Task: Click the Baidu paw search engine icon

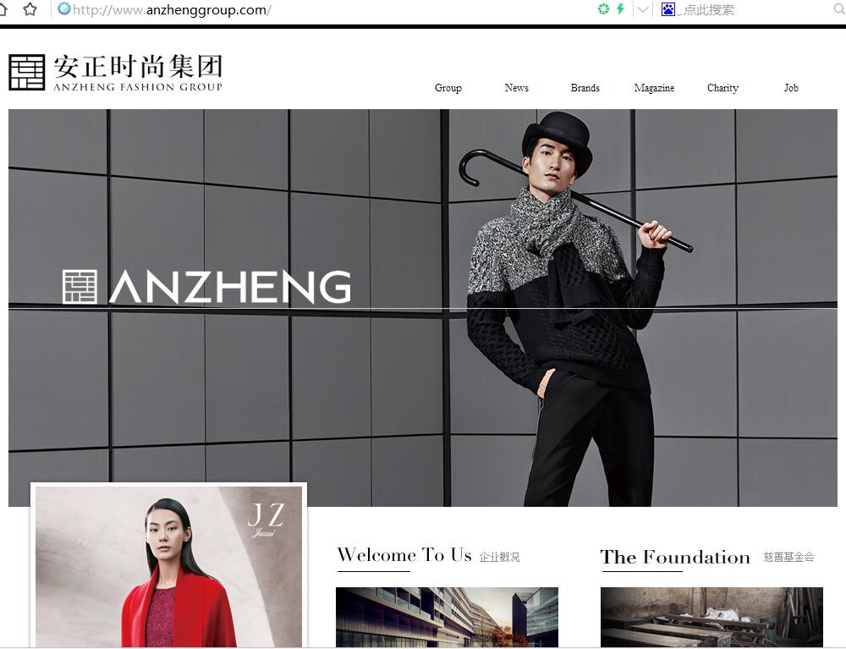Action: 668,9
